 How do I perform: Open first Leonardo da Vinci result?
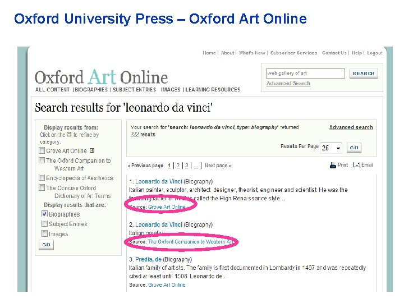tap(159, 181)
